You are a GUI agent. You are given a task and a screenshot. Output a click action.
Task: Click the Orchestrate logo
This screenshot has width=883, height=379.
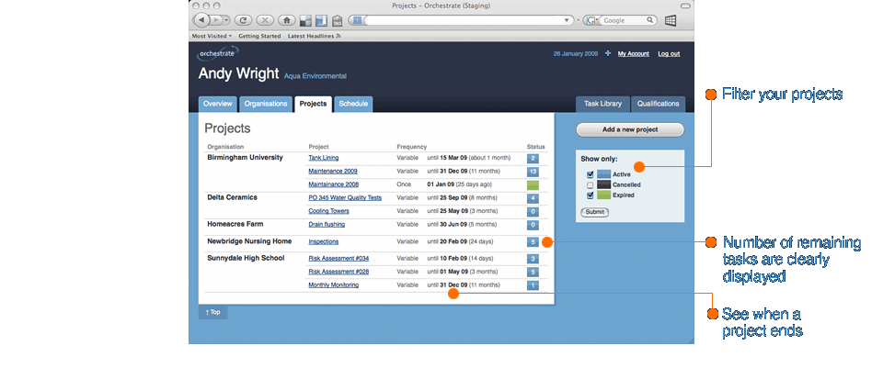tap(218, 52)
